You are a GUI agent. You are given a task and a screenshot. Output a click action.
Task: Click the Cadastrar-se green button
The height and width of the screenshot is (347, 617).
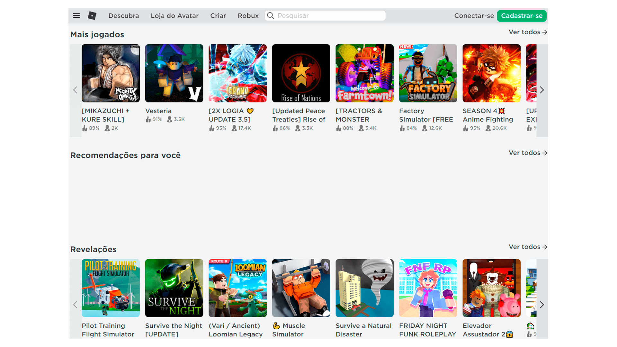click(523, 15)
